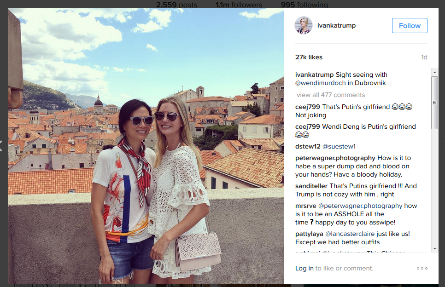Click the pattylaya username

(309, 234)
